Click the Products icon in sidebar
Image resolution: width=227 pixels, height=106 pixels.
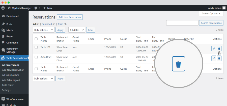click(x=3, y=105)
